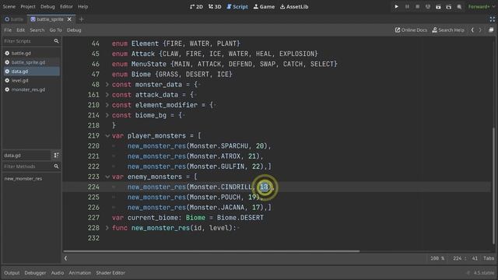Open the movie maker mode icon
The image size is (498, 280).
459,7
